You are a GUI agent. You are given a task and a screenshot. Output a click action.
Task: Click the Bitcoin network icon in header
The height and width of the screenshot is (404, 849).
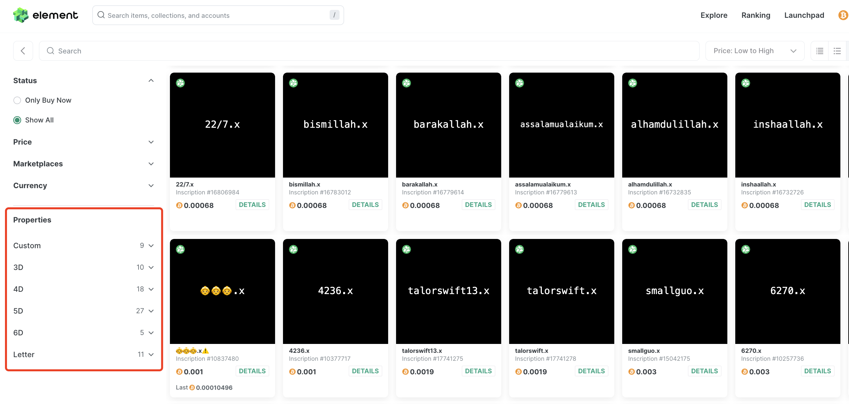tap(843, 15)
